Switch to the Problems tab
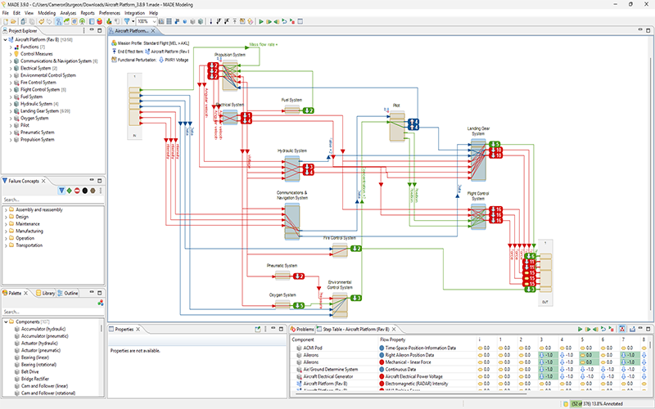The width and height of the screenshot is (655, 409). tap(301, 330)
